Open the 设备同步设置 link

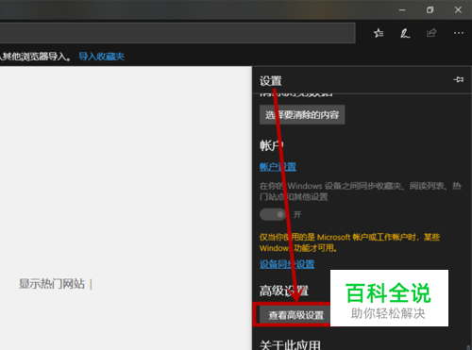[x=287, y=264]
